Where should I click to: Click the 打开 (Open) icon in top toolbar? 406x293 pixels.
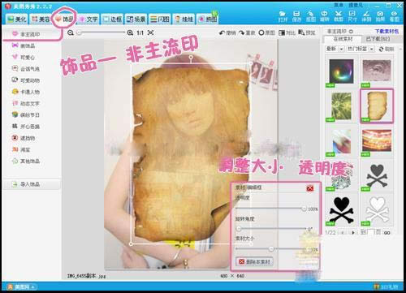(283, 16)
